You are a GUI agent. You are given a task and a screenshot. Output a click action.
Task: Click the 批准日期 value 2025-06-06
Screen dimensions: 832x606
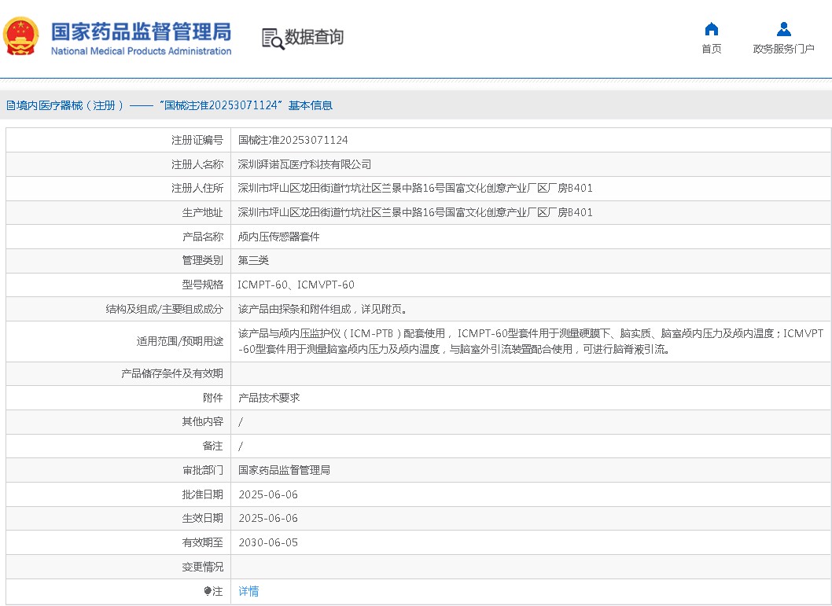point(268,494)
